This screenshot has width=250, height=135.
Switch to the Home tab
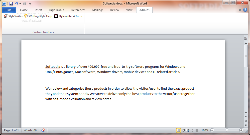[24, 10]
